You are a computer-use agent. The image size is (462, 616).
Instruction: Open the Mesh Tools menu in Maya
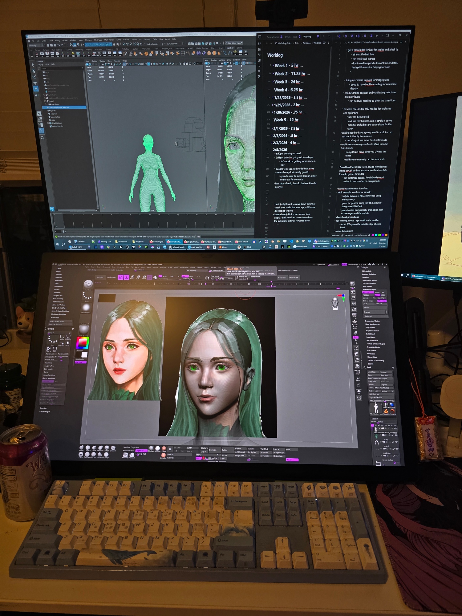tap(98, 40)
